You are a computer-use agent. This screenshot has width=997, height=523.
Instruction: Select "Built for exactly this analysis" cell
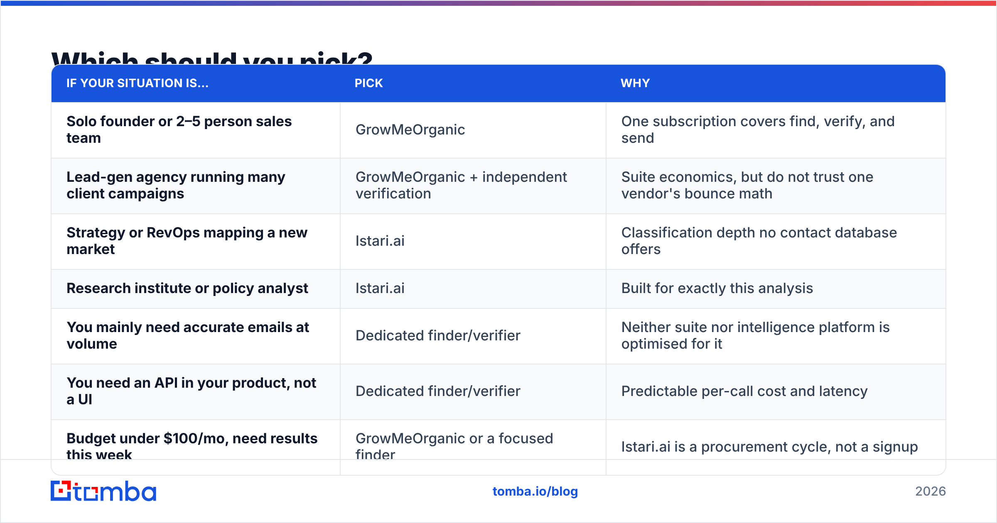click(776, 288)
